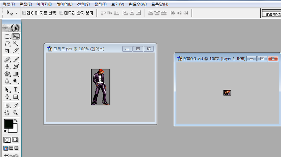This screenshot has height=157, width=281.
Task: Select the Crop tool
Action: point(7,51)
